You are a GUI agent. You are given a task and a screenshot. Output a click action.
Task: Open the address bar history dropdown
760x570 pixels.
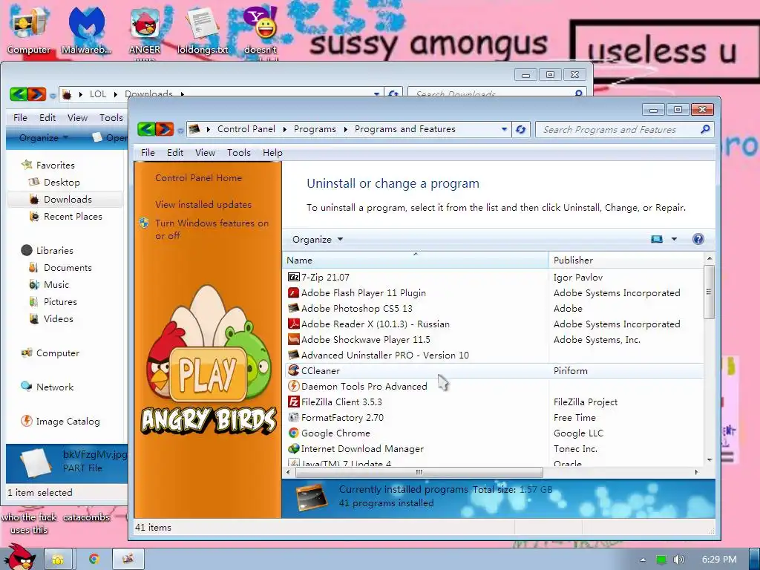click(504, 129)
